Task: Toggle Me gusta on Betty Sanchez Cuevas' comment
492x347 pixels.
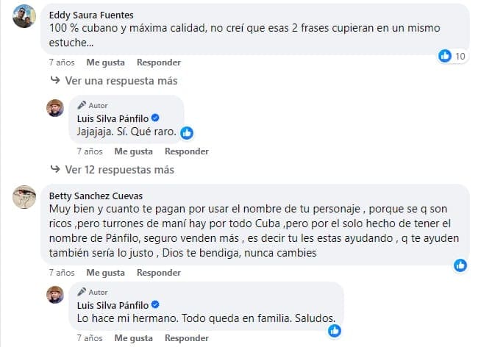Action: (x=105, y=272)
